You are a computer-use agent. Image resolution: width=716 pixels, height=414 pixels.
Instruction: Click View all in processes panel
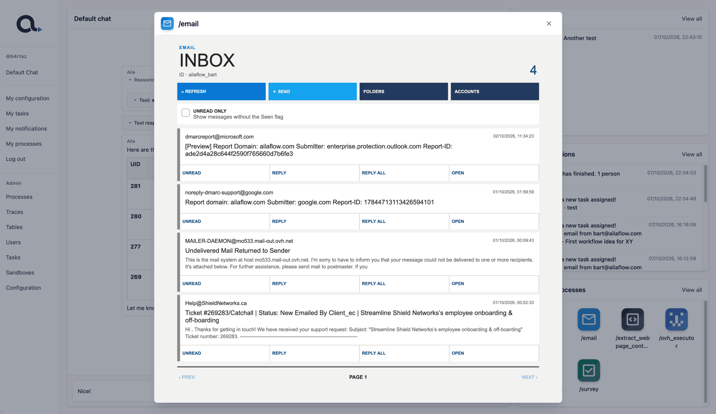692,290
